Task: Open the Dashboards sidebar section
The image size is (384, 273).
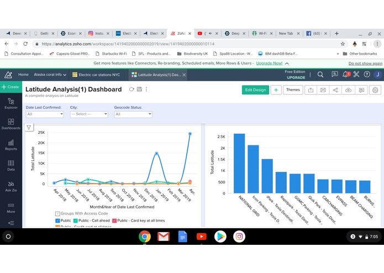Action: coord(11,124)
